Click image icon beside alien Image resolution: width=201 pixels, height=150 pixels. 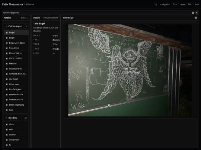pyautogui.click(x=7, y=124)
